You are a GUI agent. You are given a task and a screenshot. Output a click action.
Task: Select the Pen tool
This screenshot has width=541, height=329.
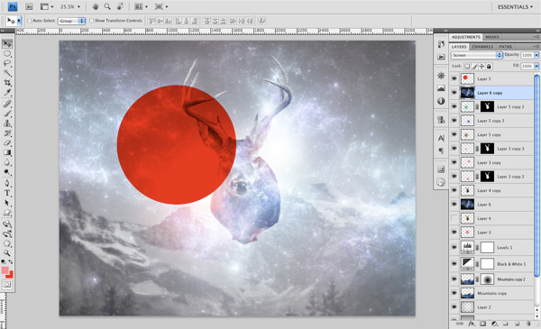click(x=7, y=183)
